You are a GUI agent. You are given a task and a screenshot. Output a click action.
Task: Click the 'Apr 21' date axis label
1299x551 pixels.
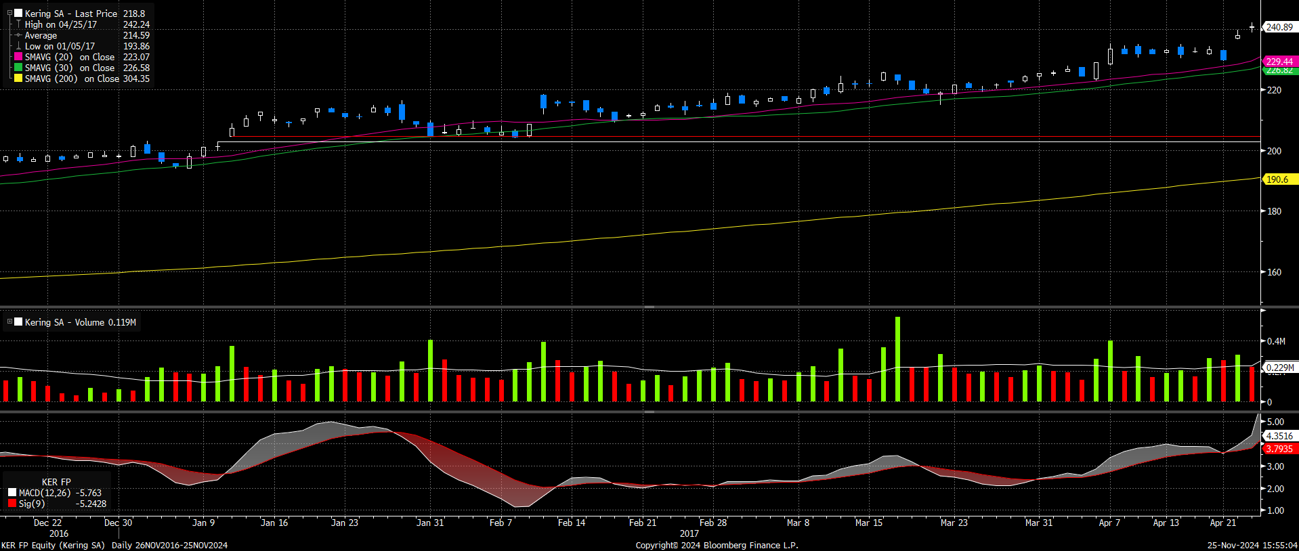coord(1223,523)
